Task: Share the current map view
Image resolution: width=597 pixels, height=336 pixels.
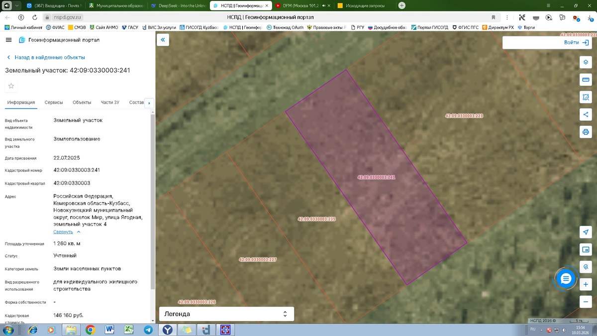Action: (x=586, y=114)
